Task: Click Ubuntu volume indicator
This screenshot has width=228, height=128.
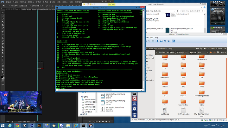Action: tap(205, 48)
